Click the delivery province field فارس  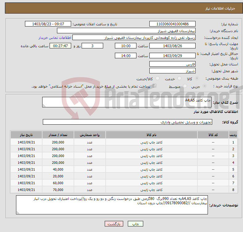coord(172,64)
